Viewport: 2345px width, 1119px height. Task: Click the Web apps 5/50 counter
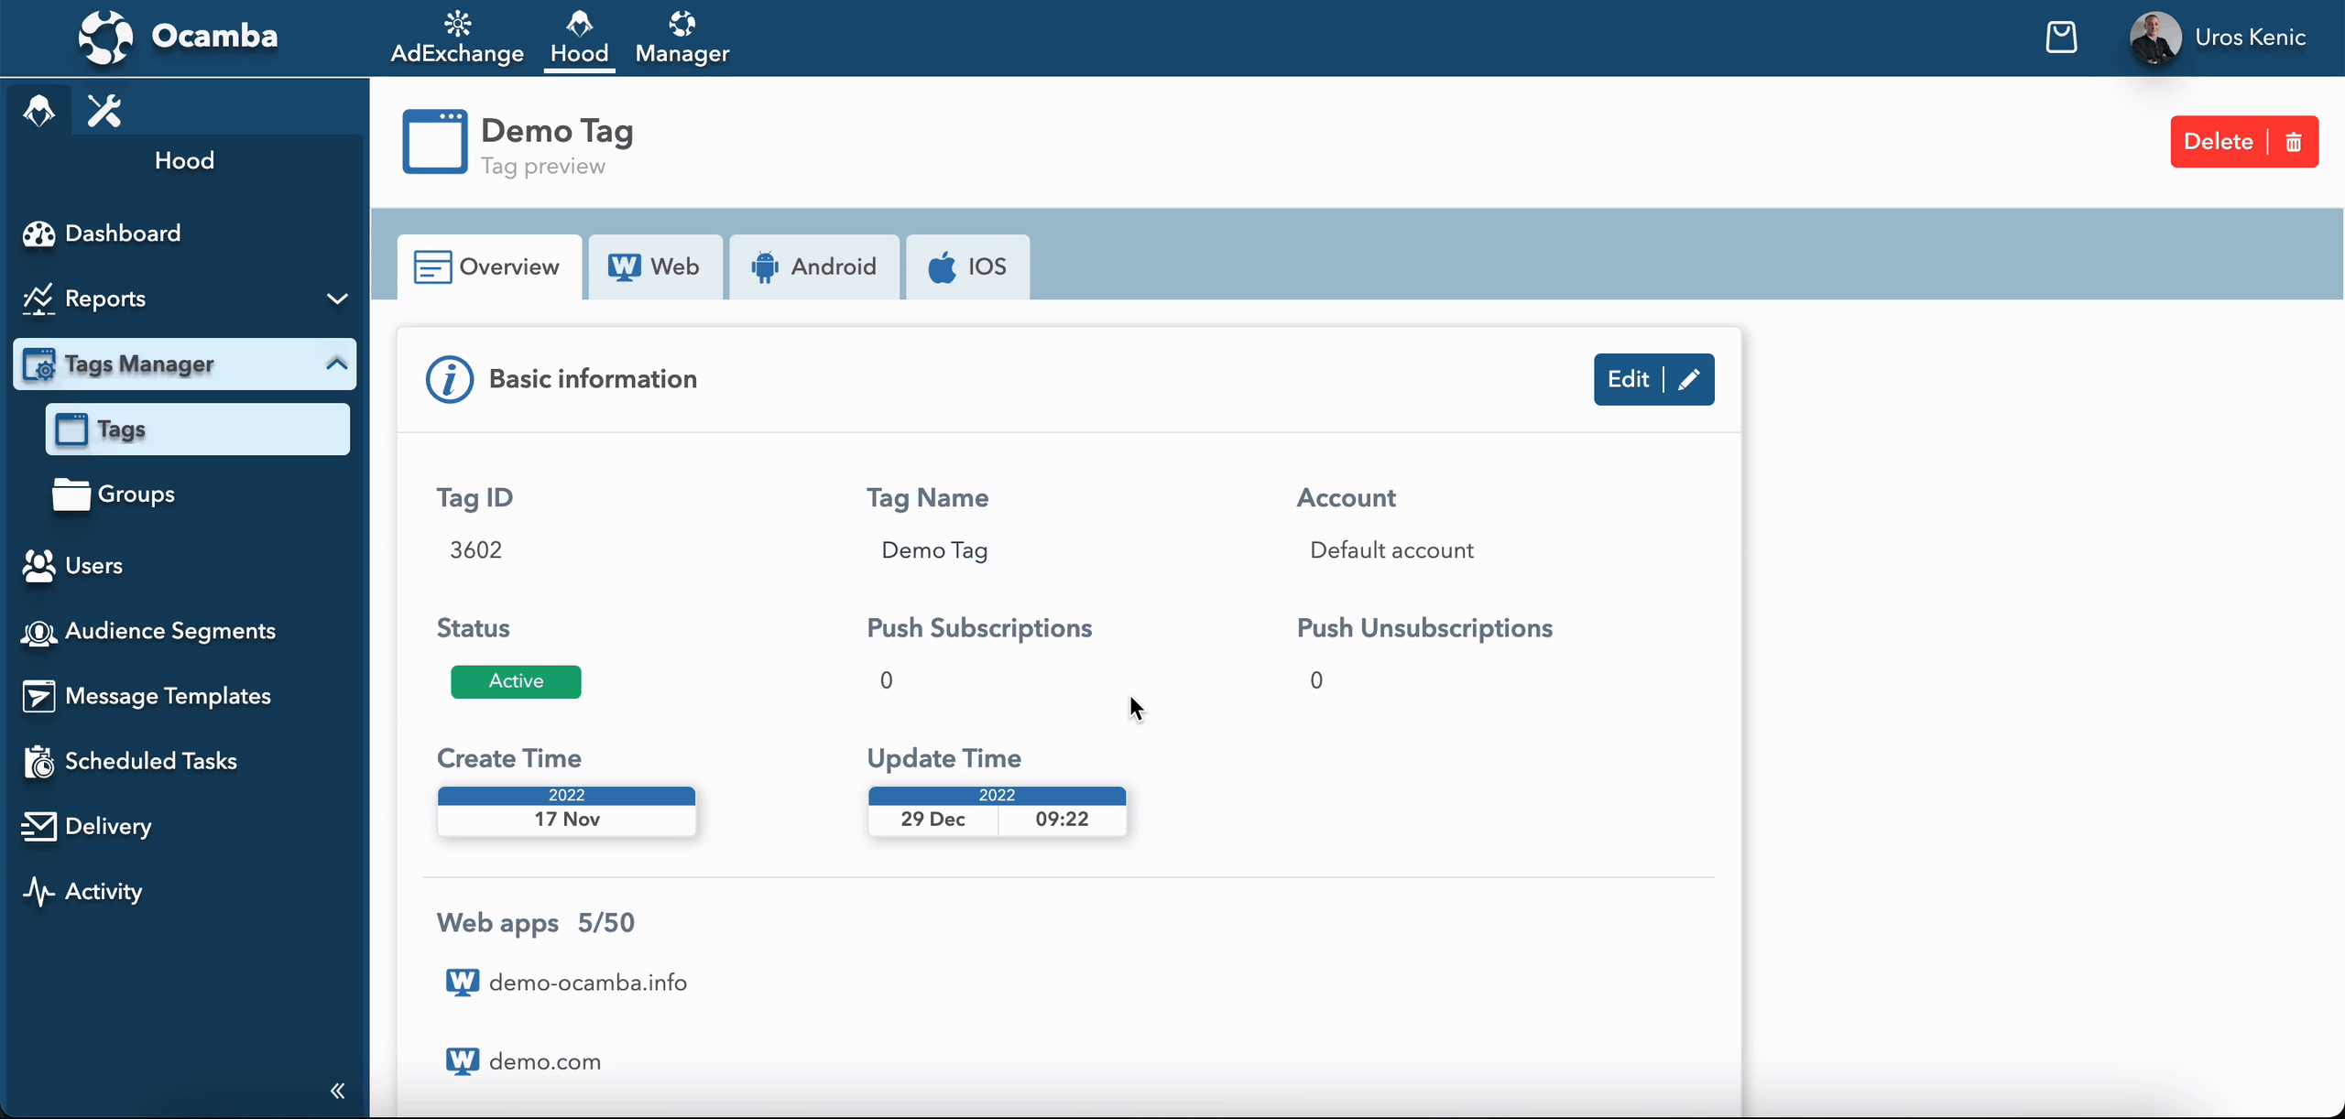pos(605,923)
